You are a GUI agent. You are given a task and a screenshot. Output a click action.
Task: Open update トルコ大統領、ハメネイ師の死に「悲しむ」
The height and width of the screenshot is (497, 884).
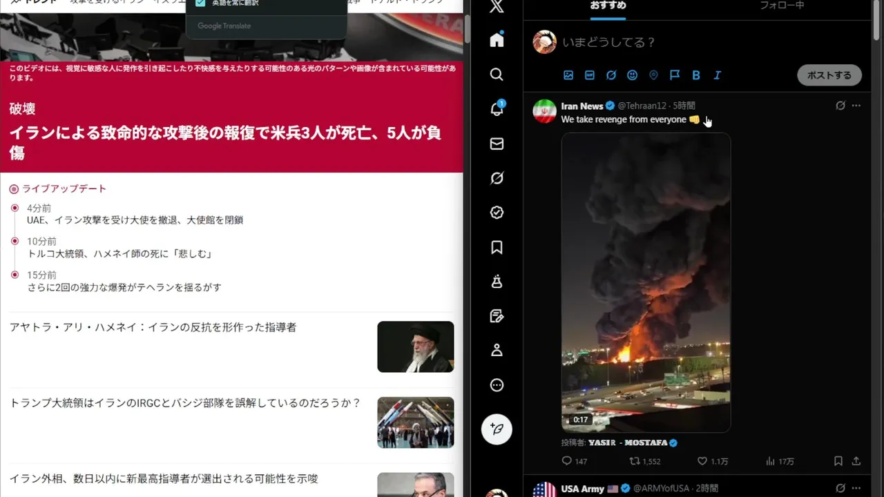click(119, 254)
